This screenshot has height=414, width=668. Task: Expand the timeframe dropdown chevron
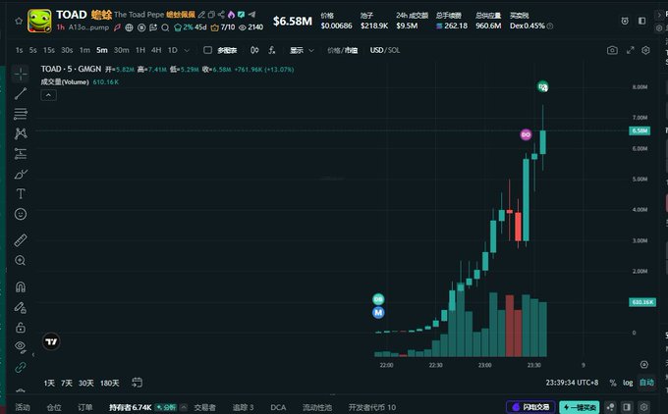click(x=187, y=50)
